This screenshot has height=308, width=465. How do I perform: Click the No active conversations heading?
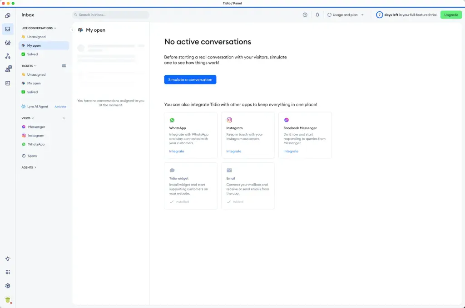click(208, 42)
